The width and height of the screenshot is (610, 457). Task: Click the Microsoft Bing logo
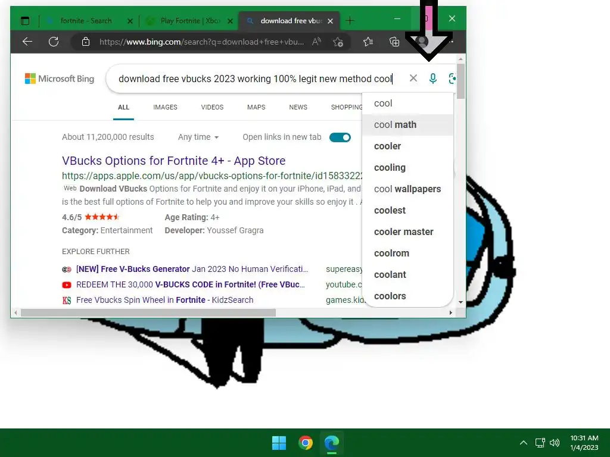click(60, 79)
